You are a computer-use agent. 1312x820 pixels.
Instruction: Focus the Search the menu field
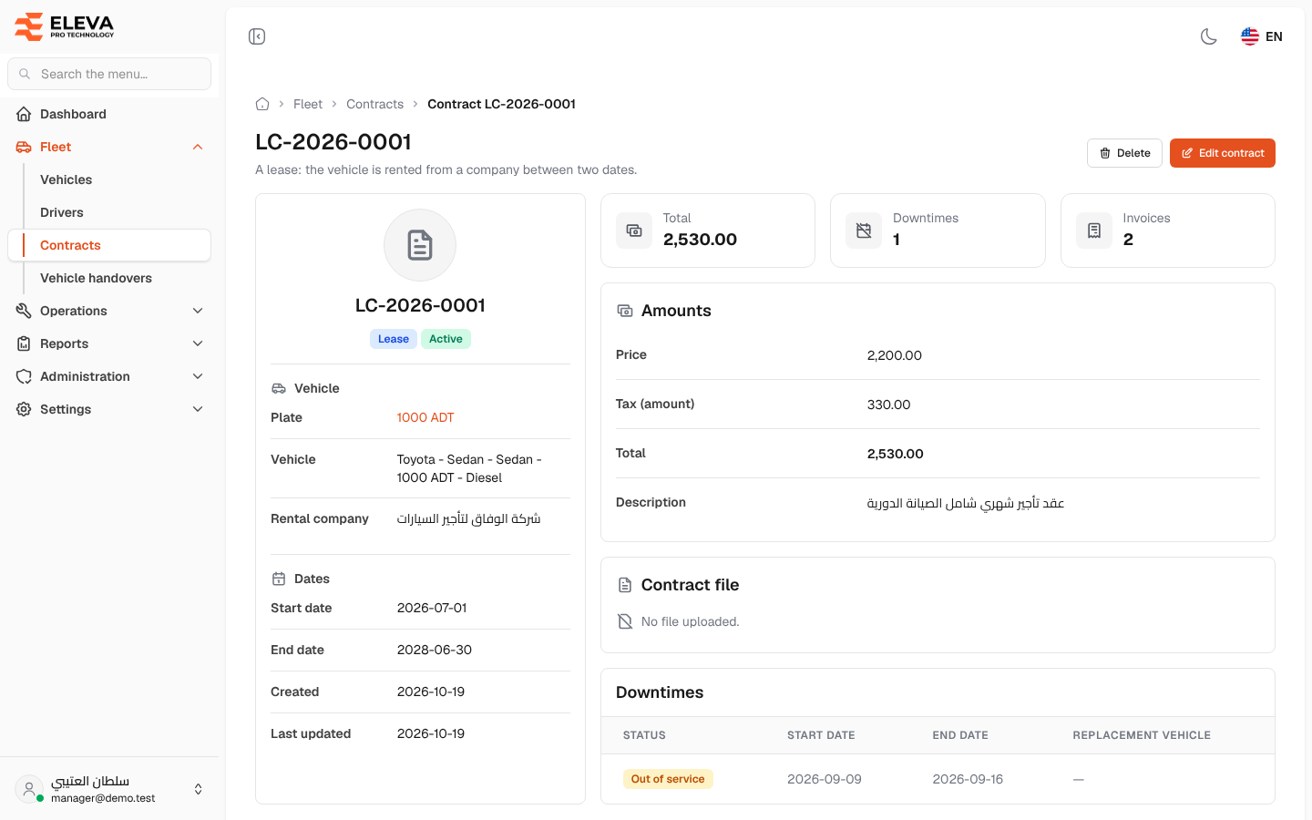[109, 74]
